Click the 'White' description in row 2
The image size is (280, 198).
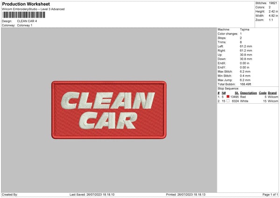pyautogui.click(x=244, y=101)
